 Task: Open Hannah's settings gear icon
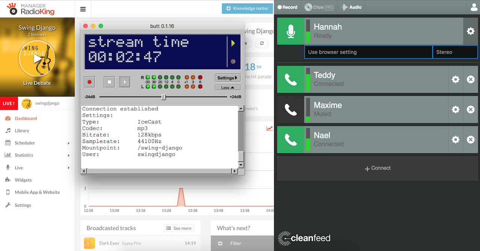pos(470,31)
